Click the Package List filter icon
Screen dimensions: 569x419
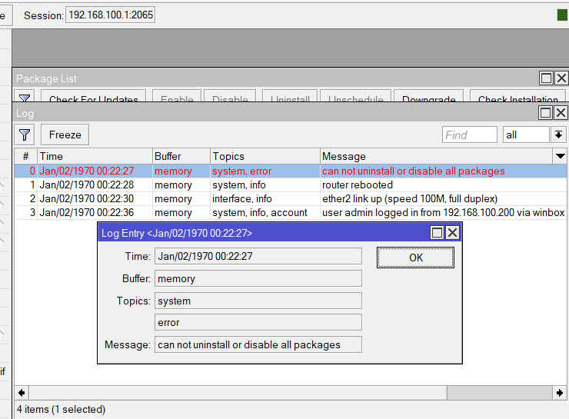(x=25, y=99)
